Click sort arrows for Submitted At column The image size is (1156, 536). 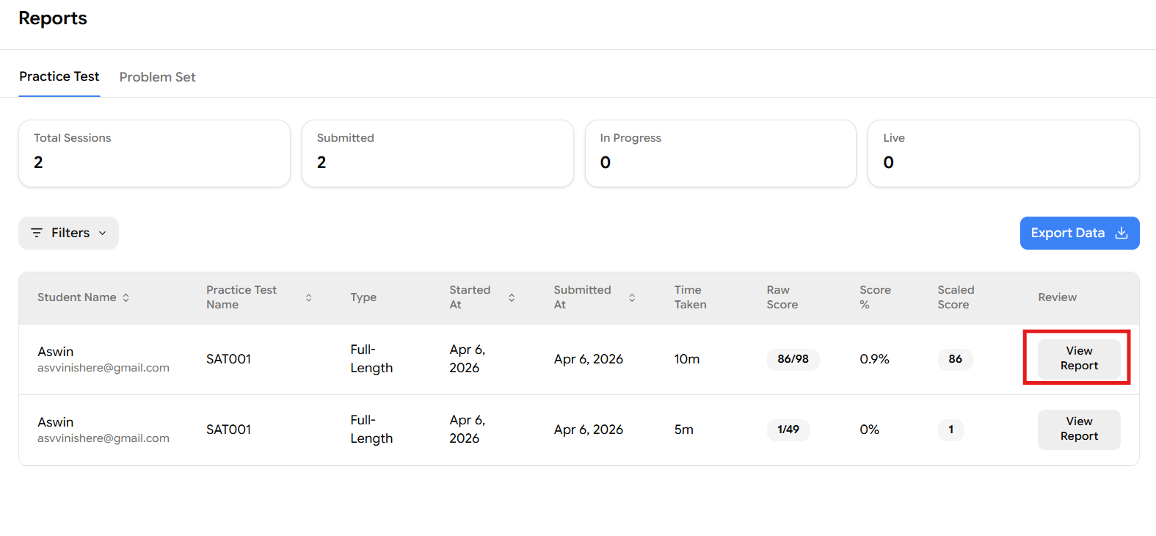632,297
